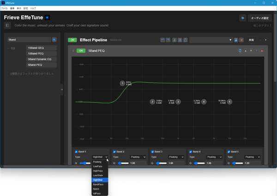Uncheck Band 4 checkbox
The height and width of the screenshot is (196, 277).
pyautogui.click(x=191, y=152)
